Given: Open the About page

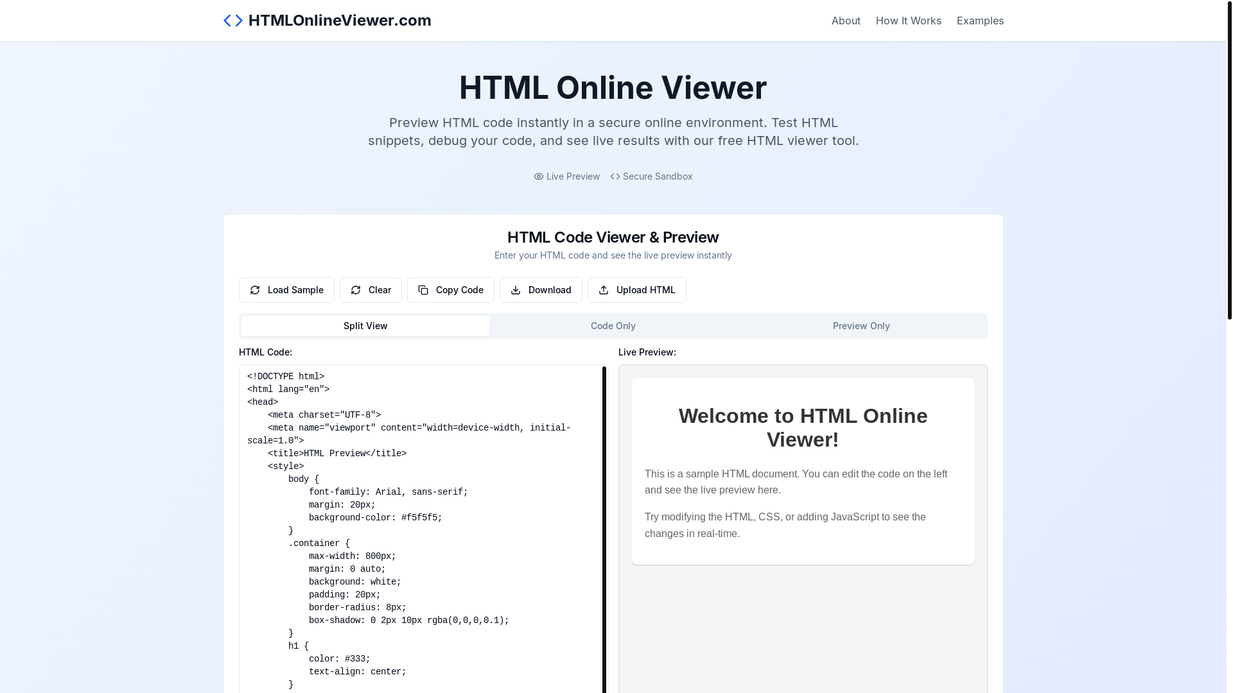Looking at the screenshot, I should (x=846, y=21).
